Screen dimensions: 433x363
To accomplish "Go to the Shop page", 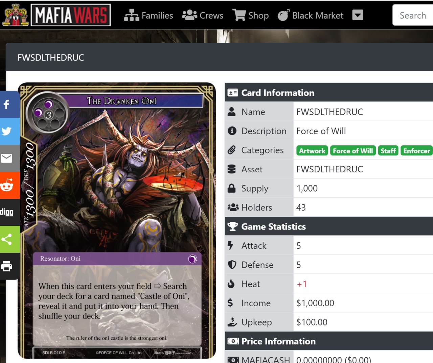I will pos(251,16).
